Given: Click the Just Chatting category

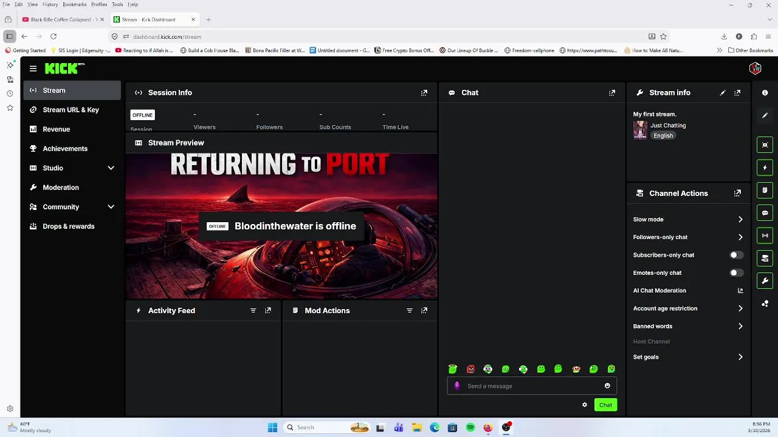Looking at the screenshot, I should point(668,126).
